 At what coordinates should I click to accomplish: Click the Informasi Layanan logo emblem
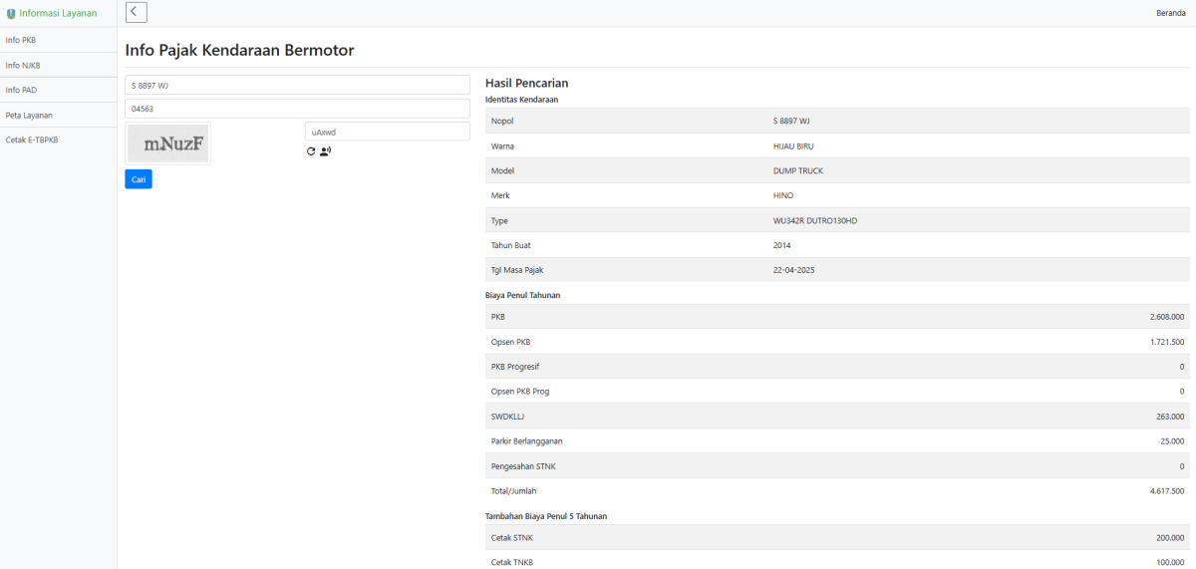(11, 13)
